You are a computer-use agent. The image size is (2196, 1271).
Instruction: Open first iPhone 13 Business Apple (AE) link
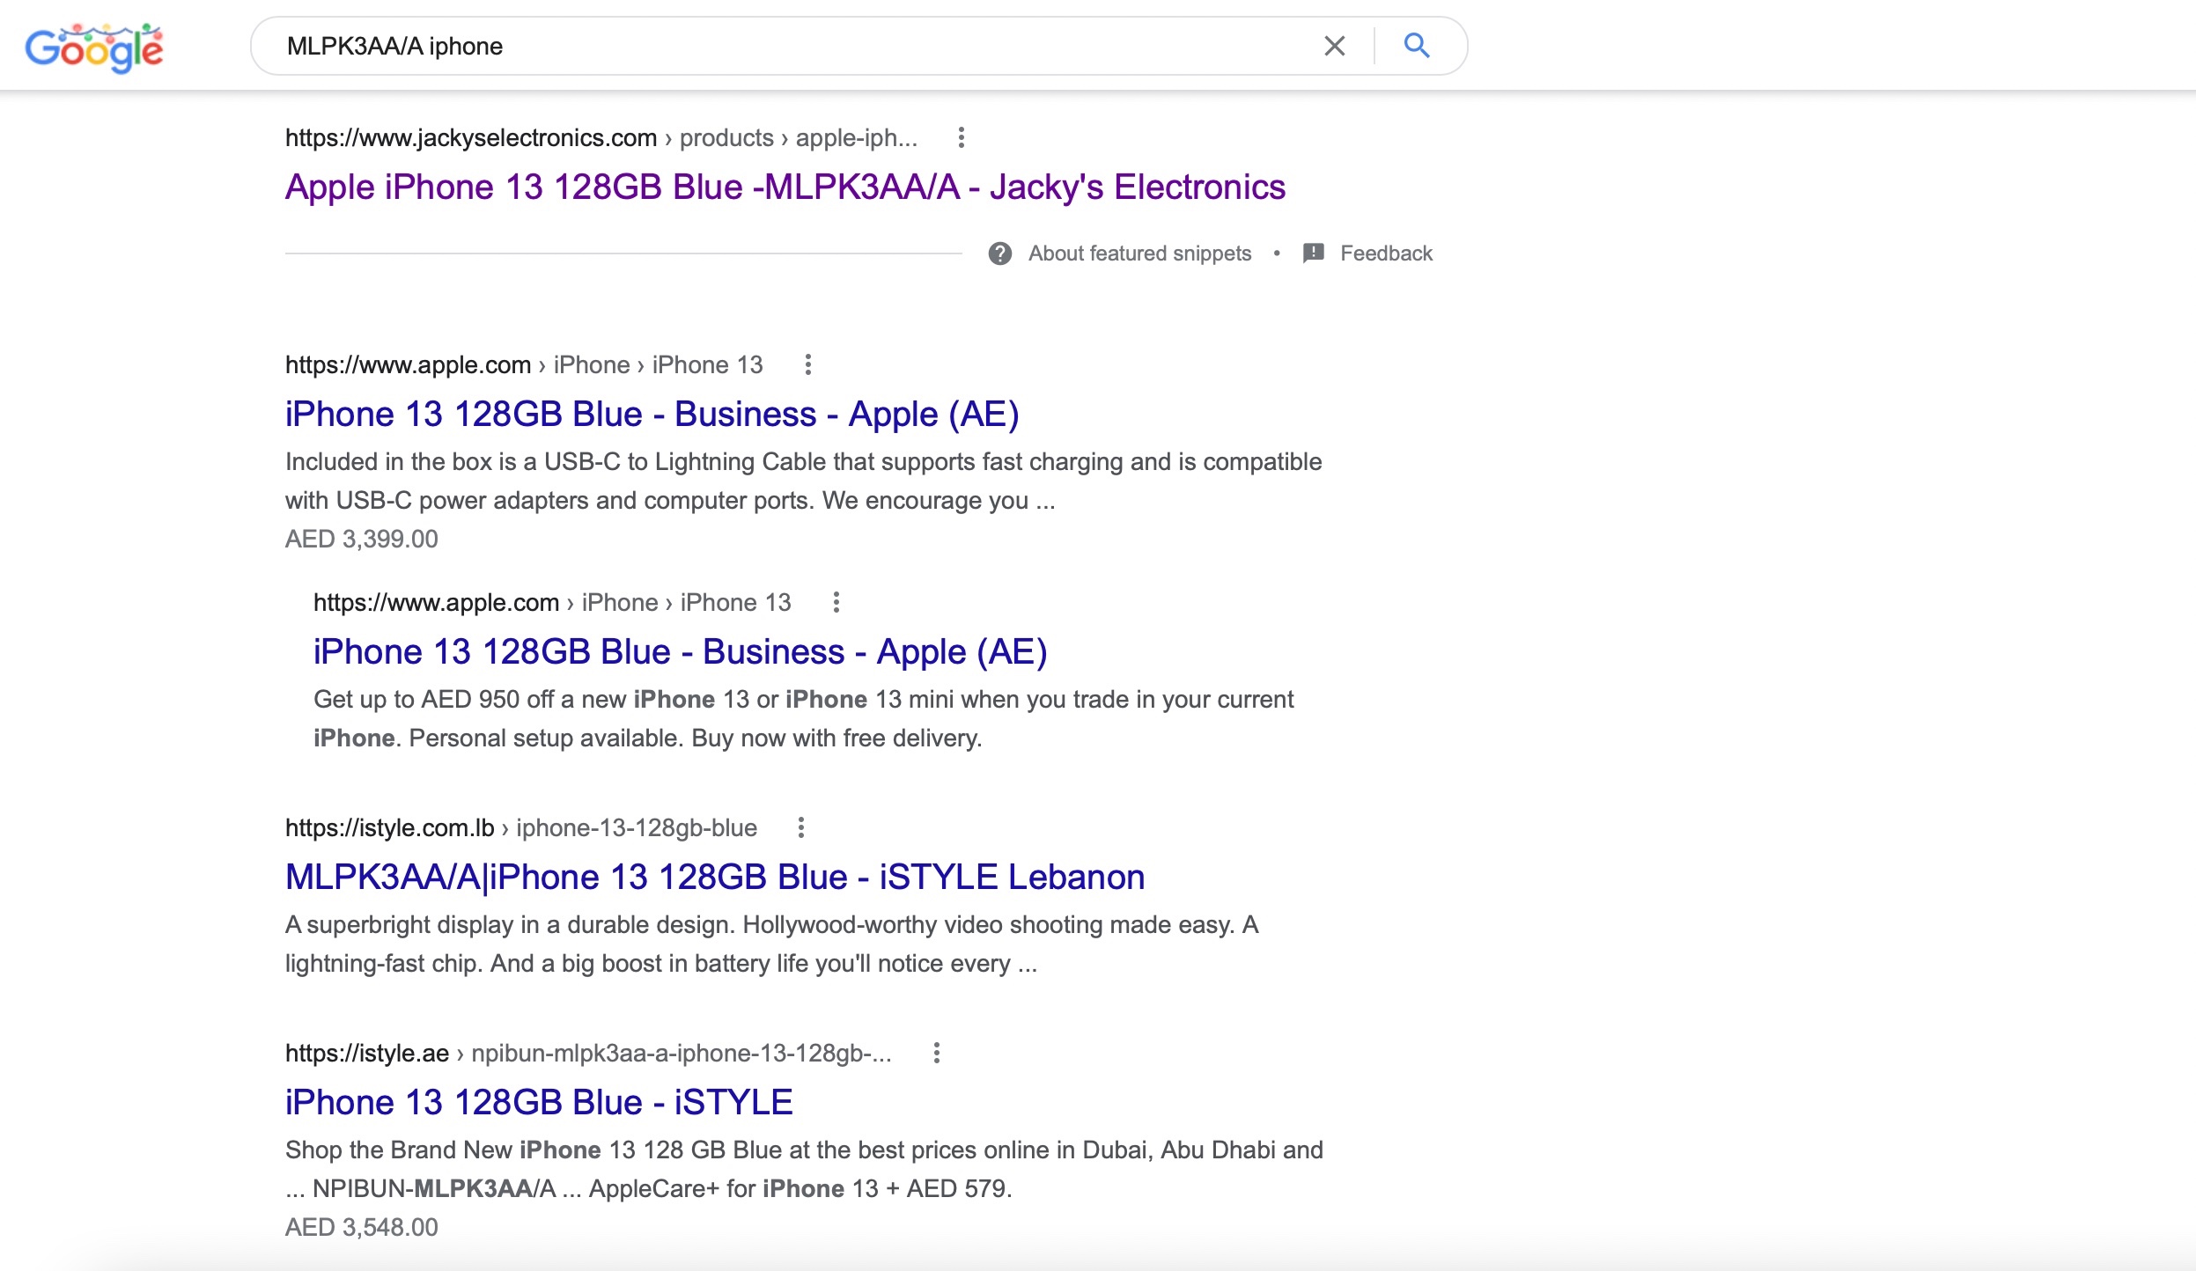point(652,415)
